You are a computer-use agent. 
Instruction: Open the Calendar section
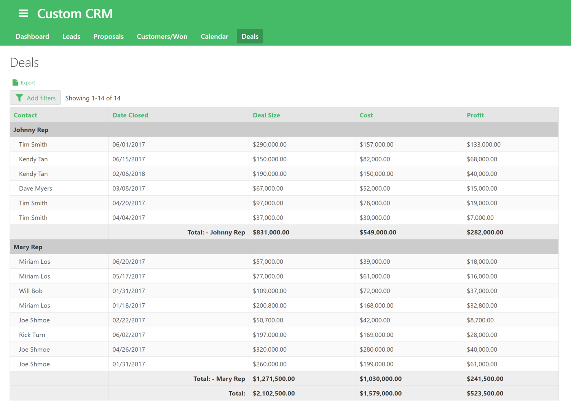click(x=214, y=36)
